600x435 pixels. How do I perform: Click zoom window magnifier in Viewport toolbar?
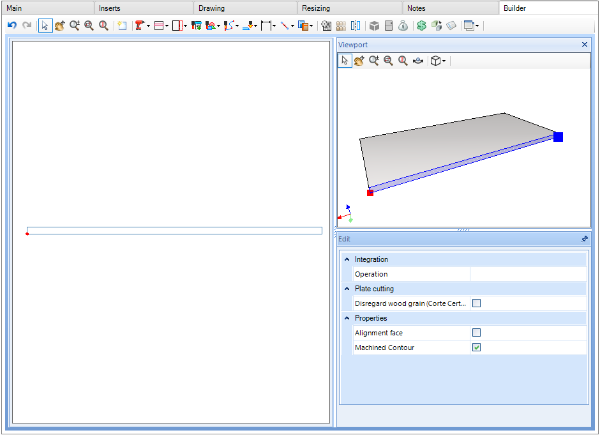(388, 61)
